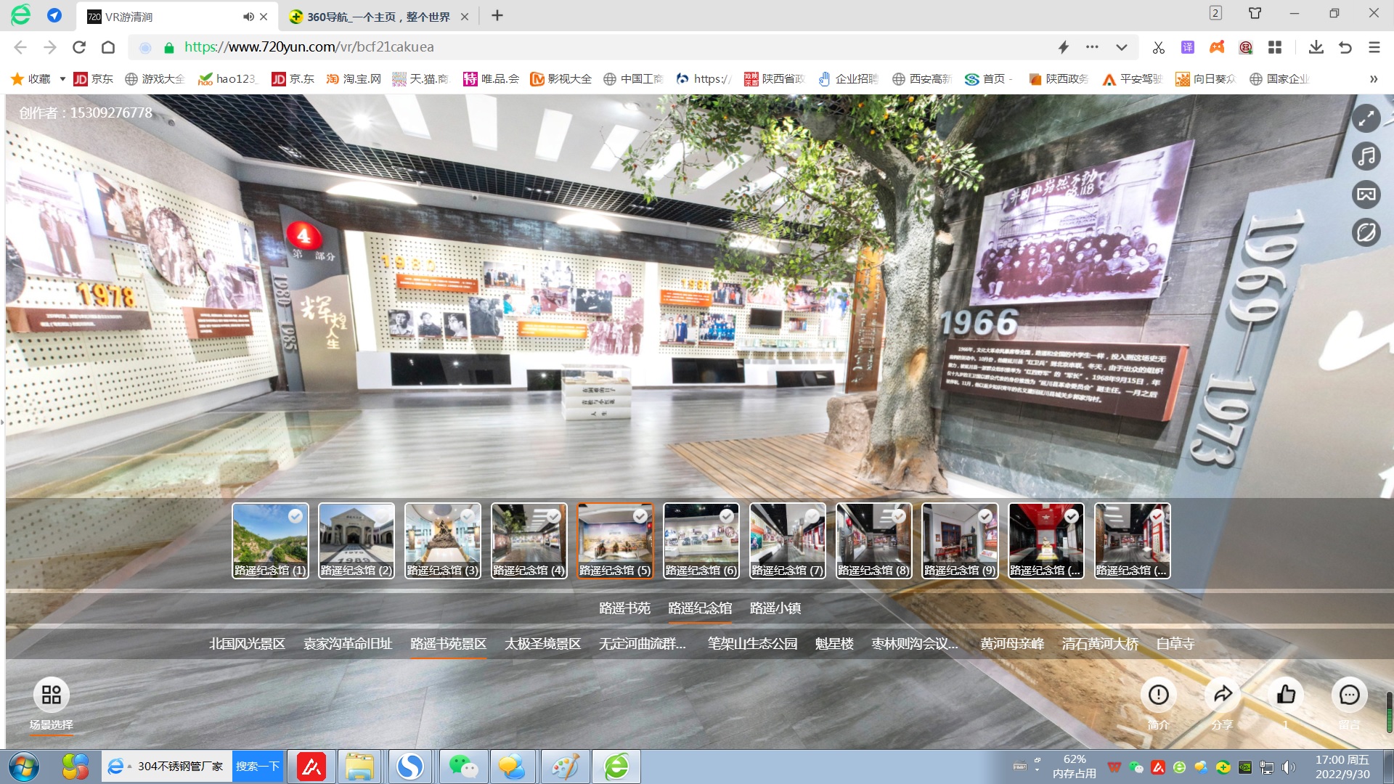Click the system volume tray icon
1394x784 pixels.
click(1289, 767)
